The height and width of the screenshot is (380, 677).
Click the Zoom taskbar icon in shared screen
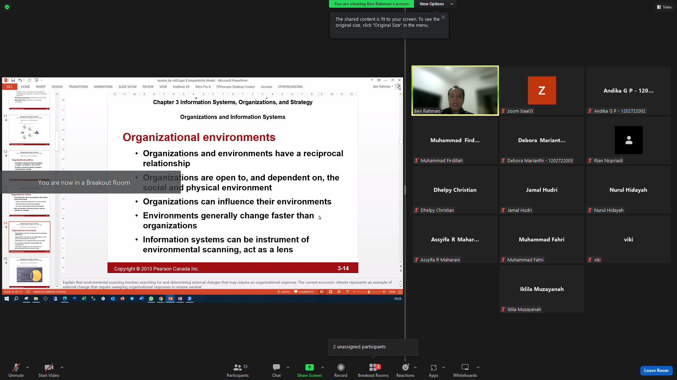point(190,299)
